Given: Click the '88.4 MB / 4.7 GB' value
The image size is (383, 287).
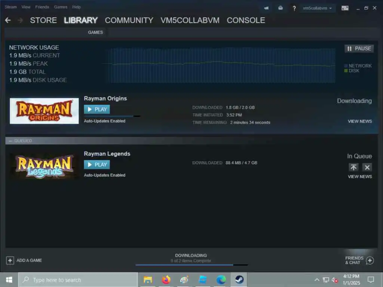Looking at the screenshot, I should coord(241,163).
